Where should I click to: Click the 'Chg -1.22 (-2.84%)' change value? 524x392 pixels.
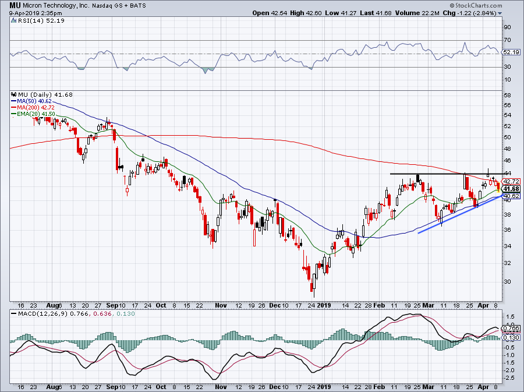(469, 13)
